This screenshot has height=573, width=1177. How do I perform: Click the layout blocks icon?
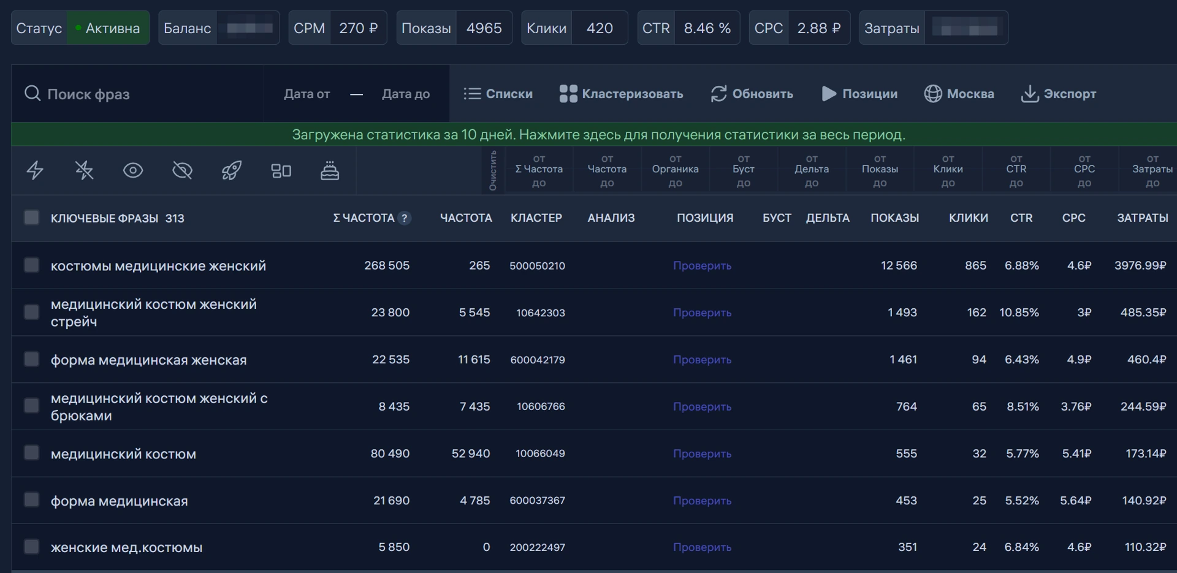click(281, 171)
